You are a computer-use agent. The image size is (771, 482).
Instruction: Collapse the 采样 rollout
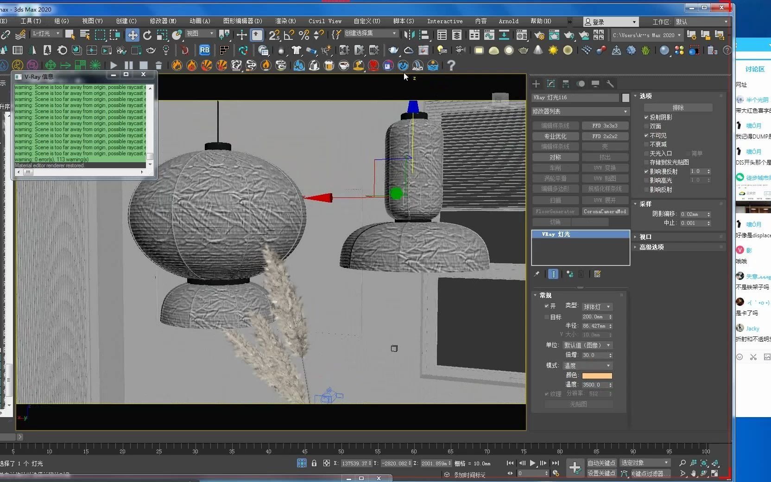tap(645, 204)
